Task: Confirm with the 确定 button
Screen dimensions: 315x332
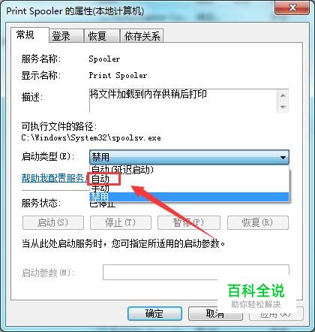Action: (x=154, y=313)
